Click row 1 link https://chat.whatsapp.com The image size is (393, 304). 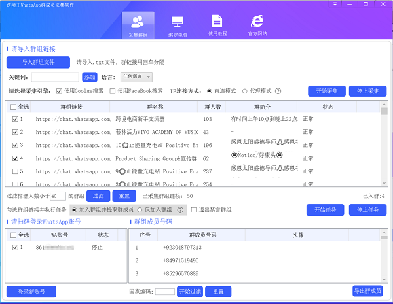point(73,120)
